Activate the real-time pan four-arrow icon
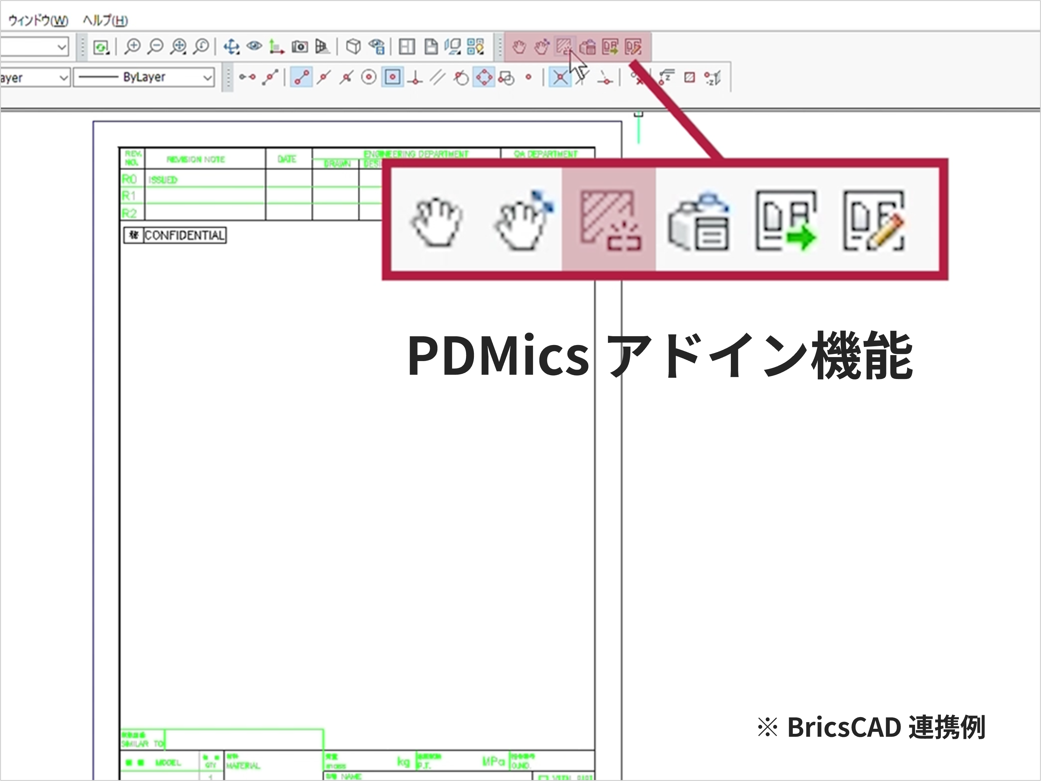Viewport: 1041px width, 781px height. (x=231, y=47)
